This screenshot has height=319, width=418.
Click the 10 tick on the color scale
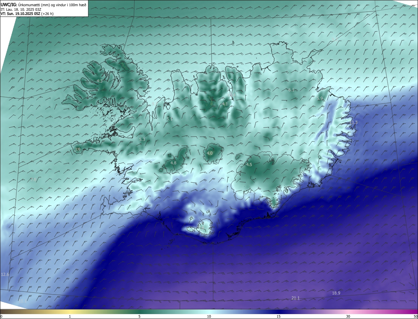tap(209, 316)
